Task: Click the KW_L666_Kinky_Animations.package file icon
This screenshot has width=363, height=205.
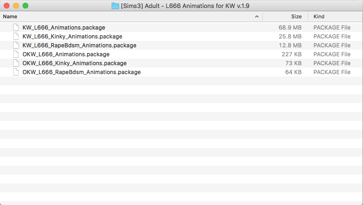Action: [16, 37]
